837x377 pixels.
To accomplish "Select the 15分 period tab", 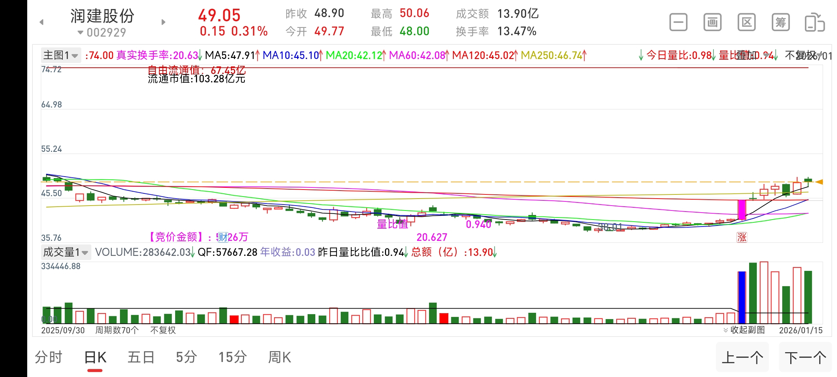I will [233, 357].
